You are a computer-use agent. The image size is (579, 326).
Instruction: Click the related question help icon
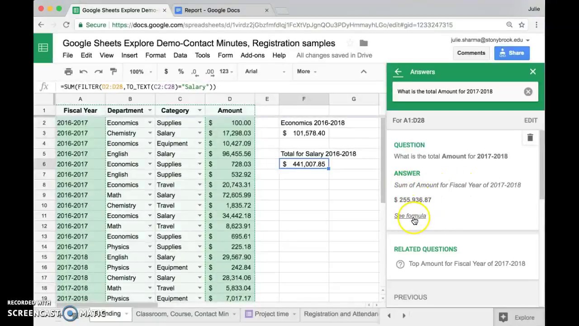click(x=400, y=264)
